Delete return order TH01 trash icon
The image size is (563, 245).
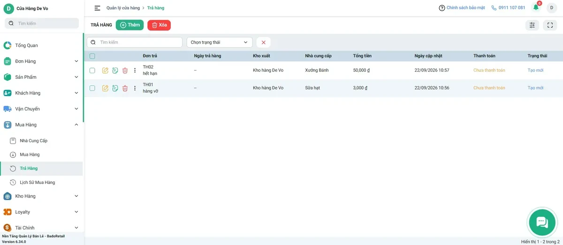tap(125, 88)
